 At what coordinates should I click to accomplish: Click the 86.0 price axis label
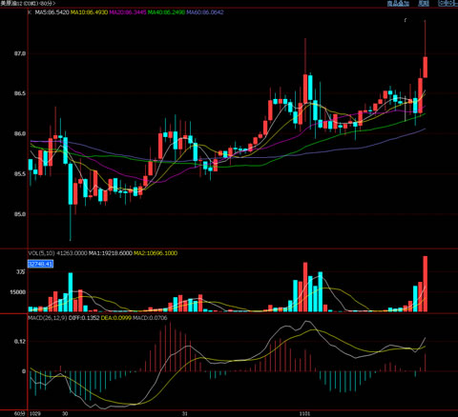19,134
